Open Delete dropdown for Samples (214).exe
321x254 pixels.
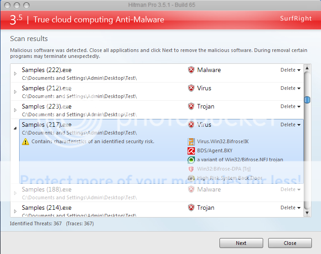290,207
